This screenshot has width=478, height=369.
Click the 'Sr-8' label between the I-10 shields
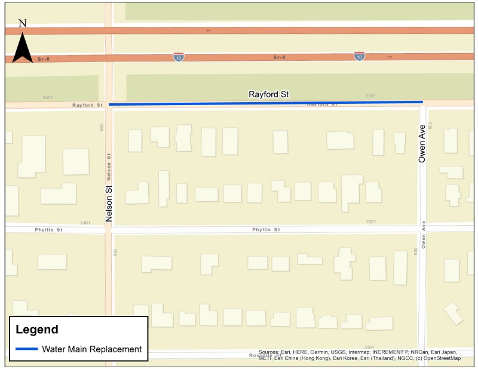click(279, 57)
